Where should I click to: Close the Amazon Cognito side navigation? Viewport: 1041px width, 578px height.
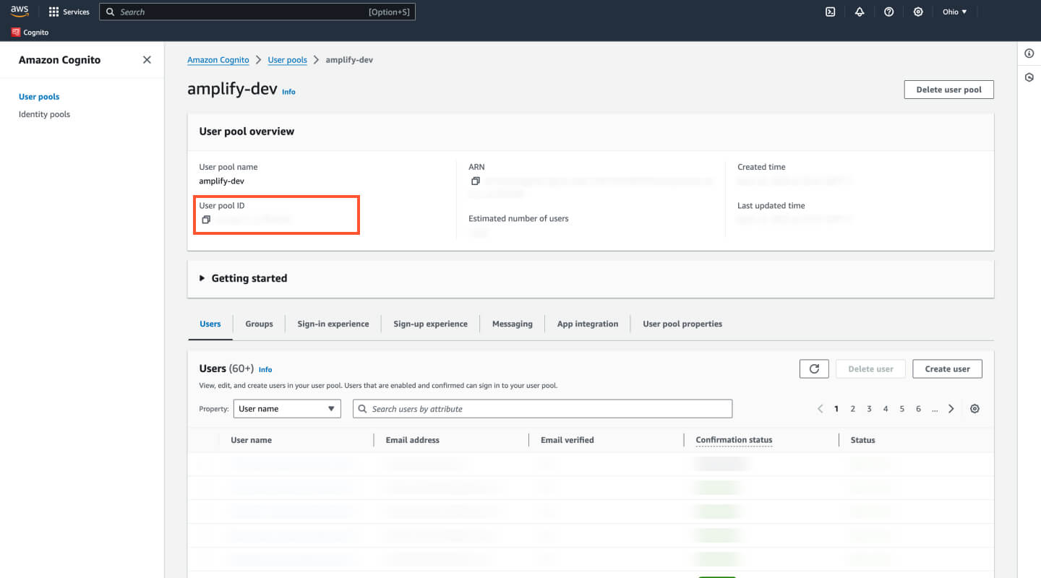point(147,60)
